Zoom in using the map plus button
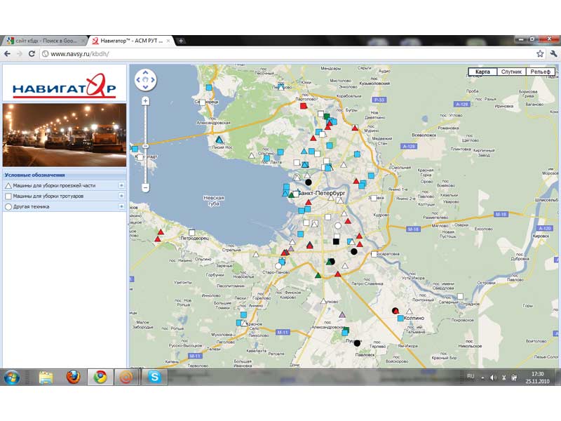The width and height of the screenshot is (561, 421). point(145,101)
